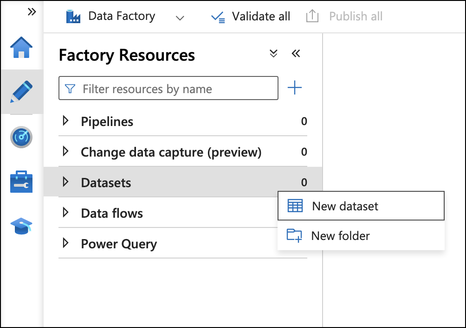Screen dimensions: 466x328
Task: Open the Monitor gauge icon
Action: [21, 137]
